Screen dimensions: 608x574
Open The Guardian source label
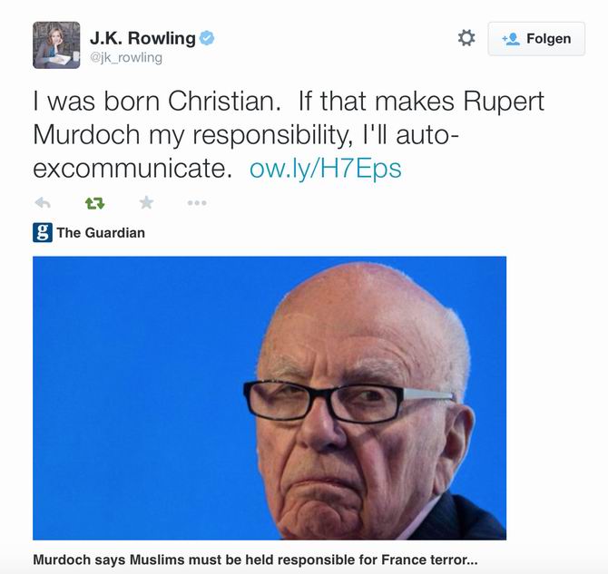point(101,232)
